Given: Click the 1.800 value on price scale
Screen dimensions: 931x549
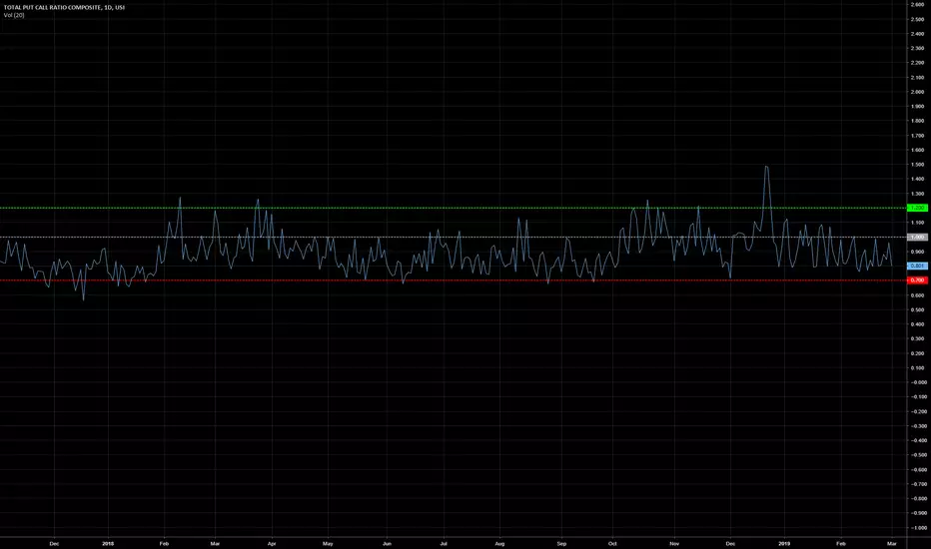Looking at the screenshot, I should coord(917,121).
